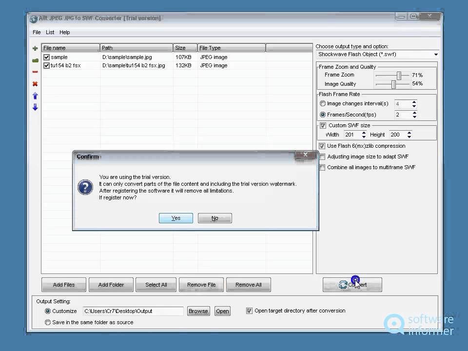The width and height of the screenshot is (468, 351).
Task: Click the Convert button
Action: point(352,285)
